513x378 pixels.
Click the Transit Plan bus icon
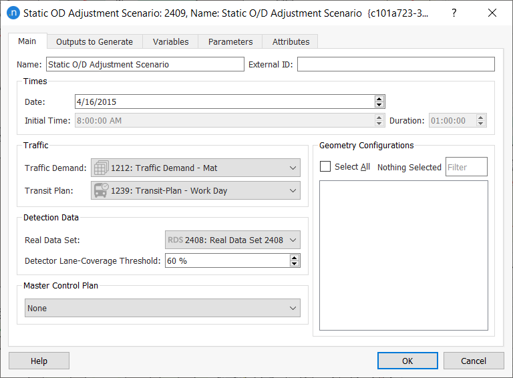pos(101,190)
